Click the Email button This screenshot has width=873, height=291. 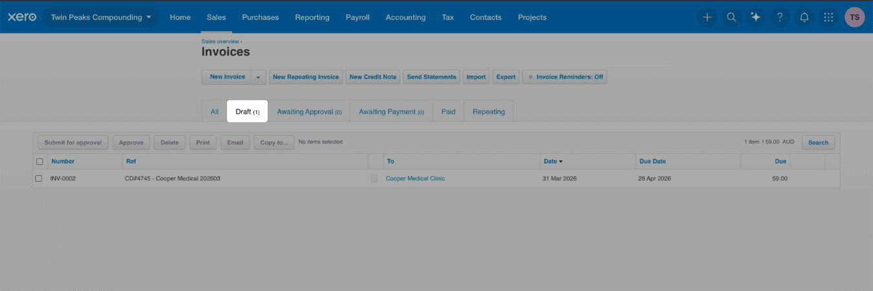235,142
